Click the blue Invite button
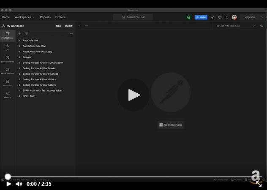The height and width of the screenshot is (190, 267). pos(201,17)
